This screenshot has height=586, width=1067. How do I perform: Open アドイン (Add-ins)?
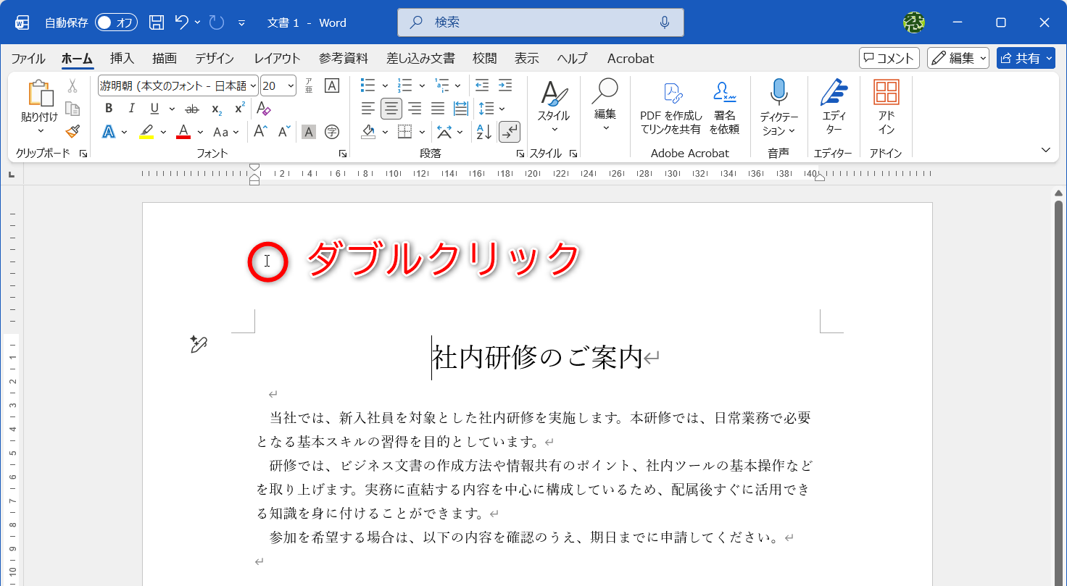(887, 104)
